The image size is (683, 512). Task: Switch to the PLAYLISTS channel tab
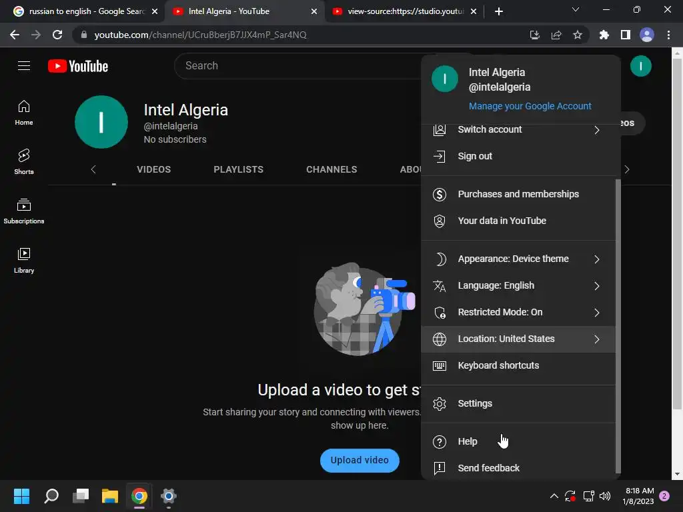click(x=238, y=169)
